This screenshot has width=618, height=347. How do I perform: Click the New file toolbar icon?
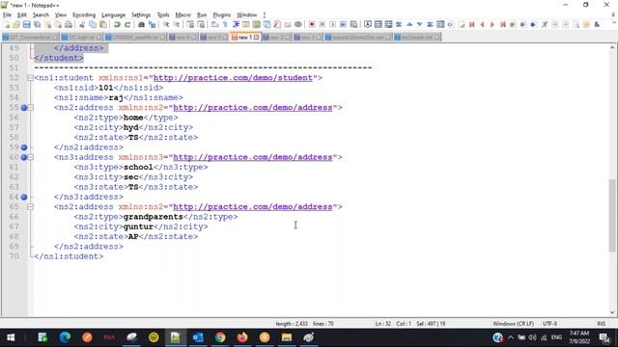point(7,24)
